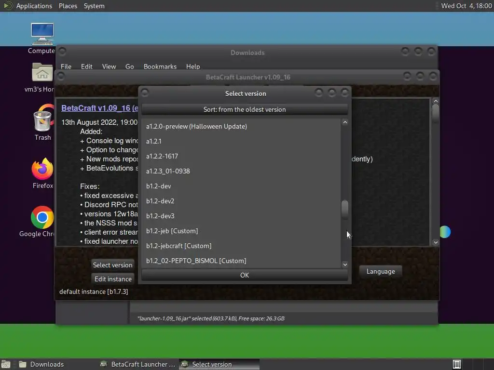The width and height of the screenshot is (494, 370).
Task: Click default instance [b1.7.3] label
Action: click(94, 291)
